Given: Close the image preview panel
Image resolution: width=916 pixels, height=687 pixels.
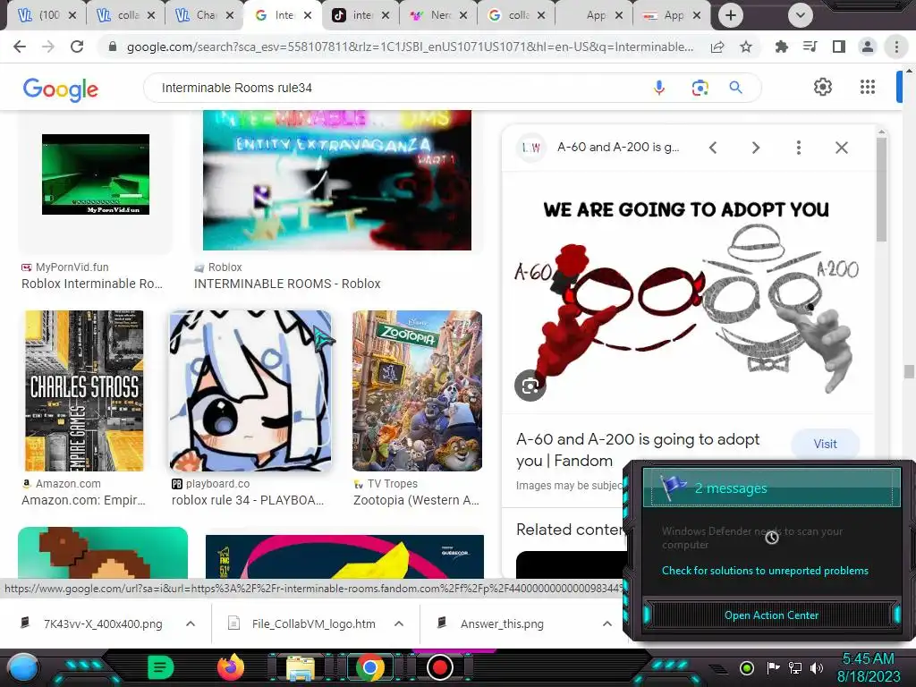Looking at the screenshot, I should pyautogui.click(x=841, y=148).
